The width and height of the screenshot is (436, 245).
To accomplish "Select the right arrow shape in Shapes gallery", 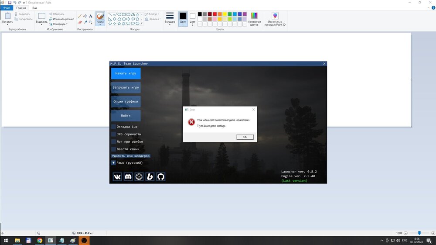I will [x=128, y=19].
